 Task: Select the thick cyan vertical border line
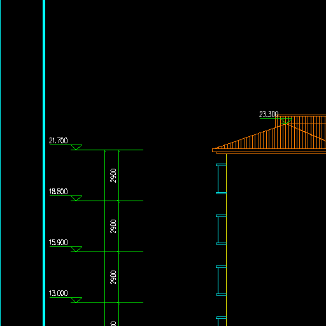(44, 163)
